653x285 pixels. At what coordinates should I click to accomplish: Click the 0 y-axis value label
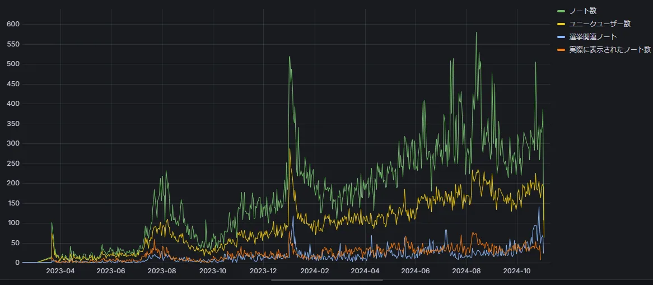[17, 263]
